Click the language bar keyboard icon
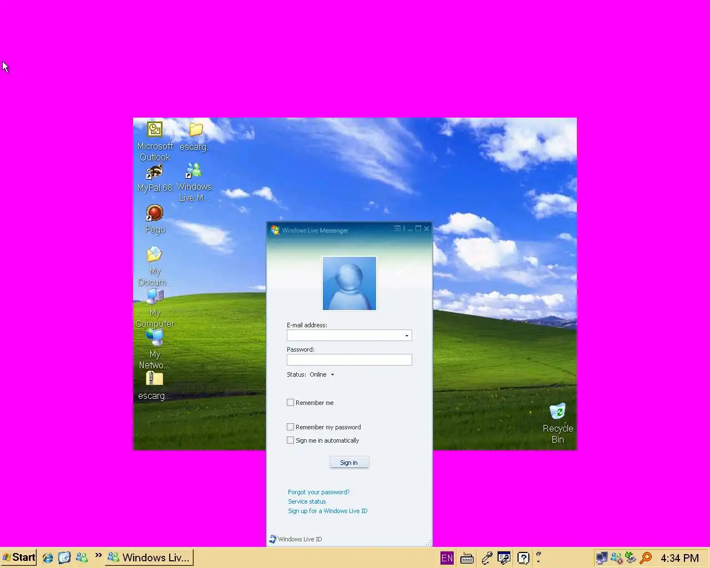This screenshot has width=710, height=568. (467, 558)
